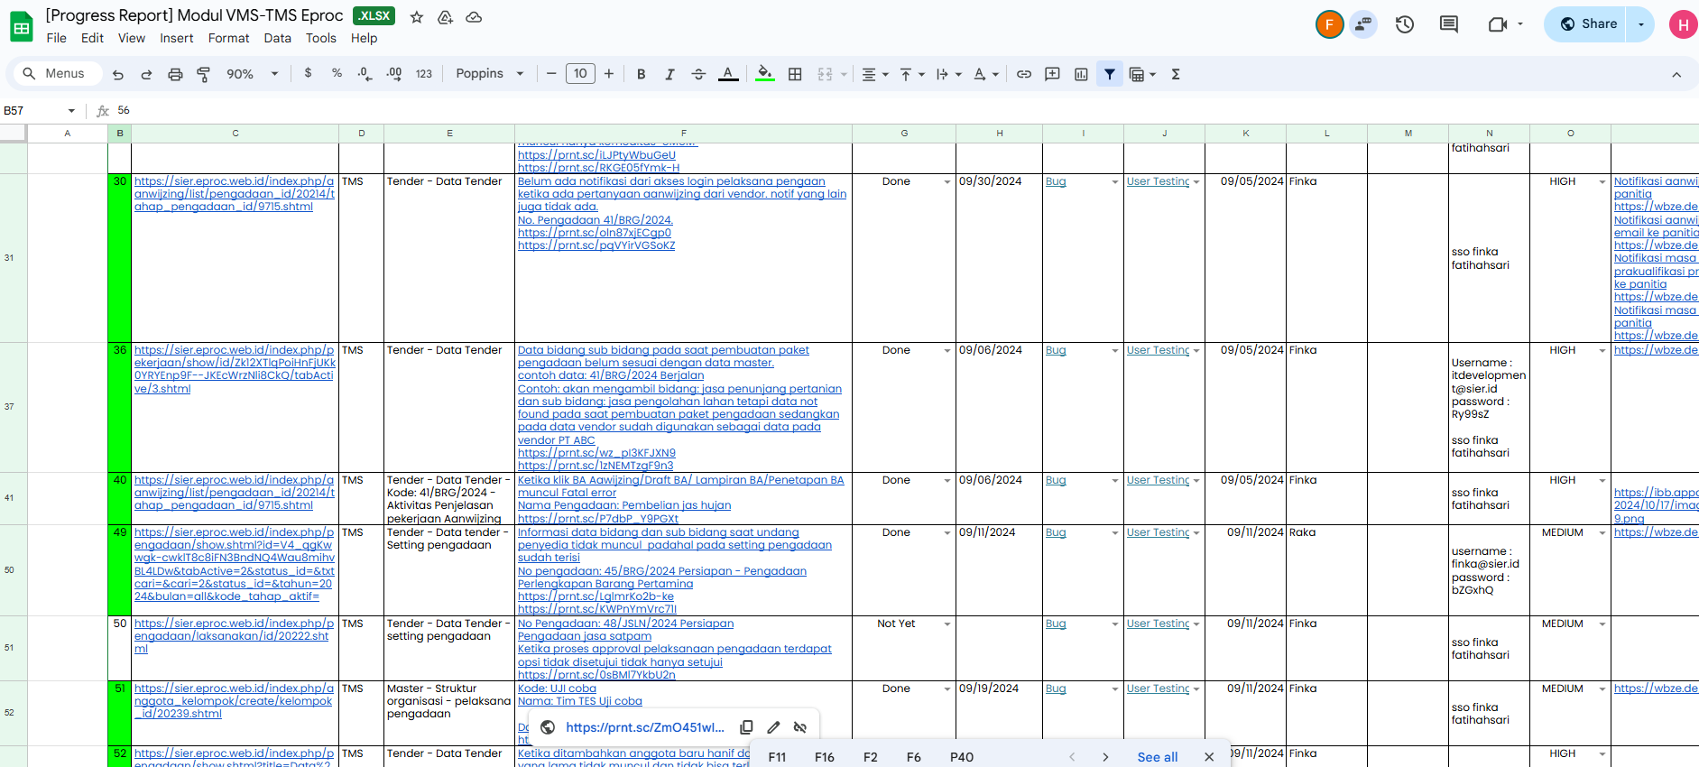Screen dimensions: 1699x767
Task: Star this spreadsheet document
Action: point(417,17)
